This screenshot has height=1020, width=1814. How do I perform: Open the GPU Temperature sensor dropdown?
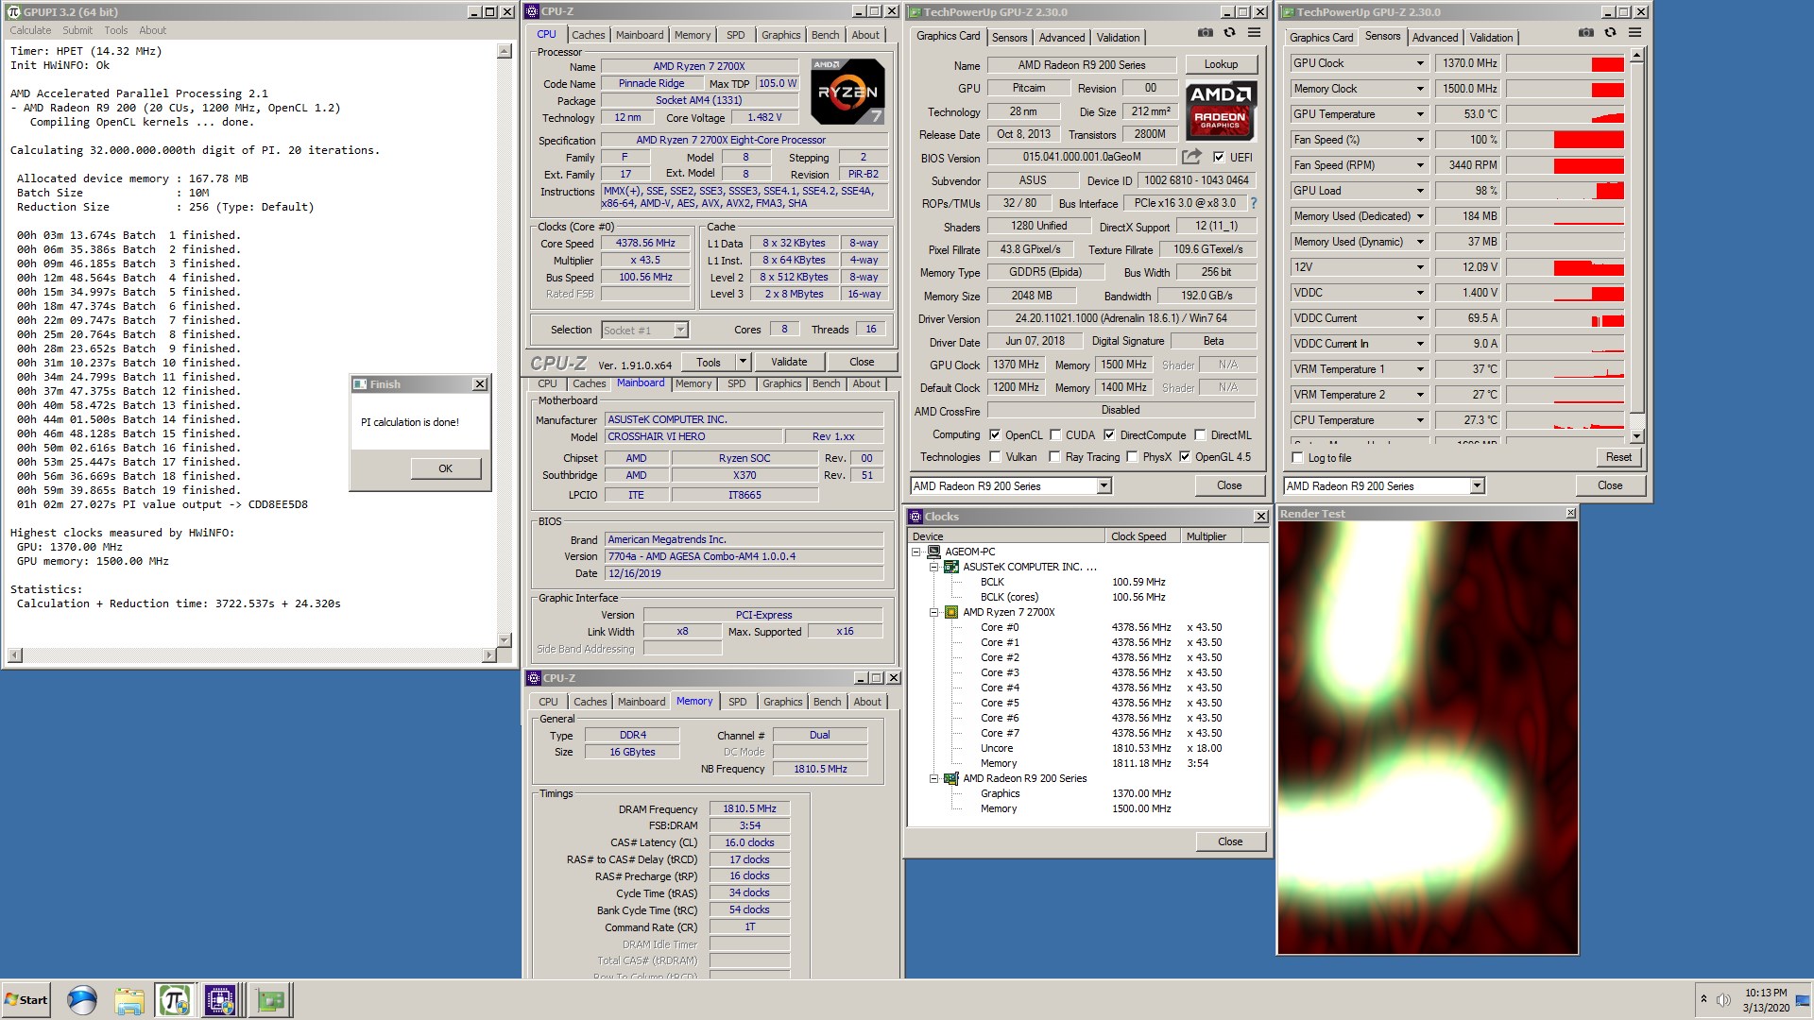tap(1419, 114)
